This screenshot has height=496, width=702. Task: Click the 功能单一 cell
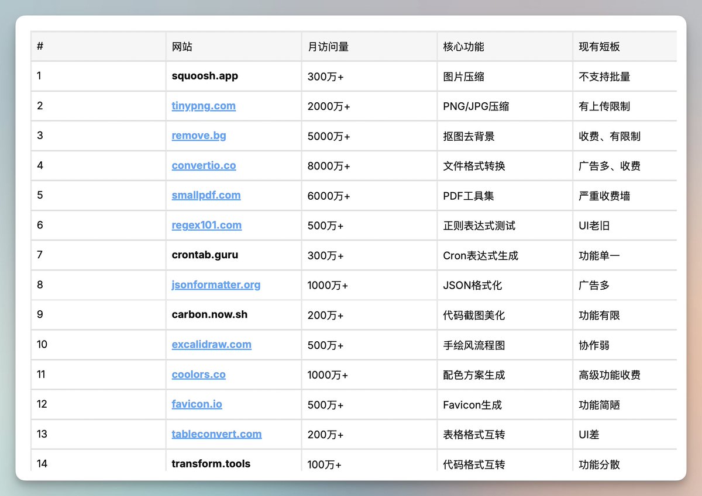click(625, 255)
